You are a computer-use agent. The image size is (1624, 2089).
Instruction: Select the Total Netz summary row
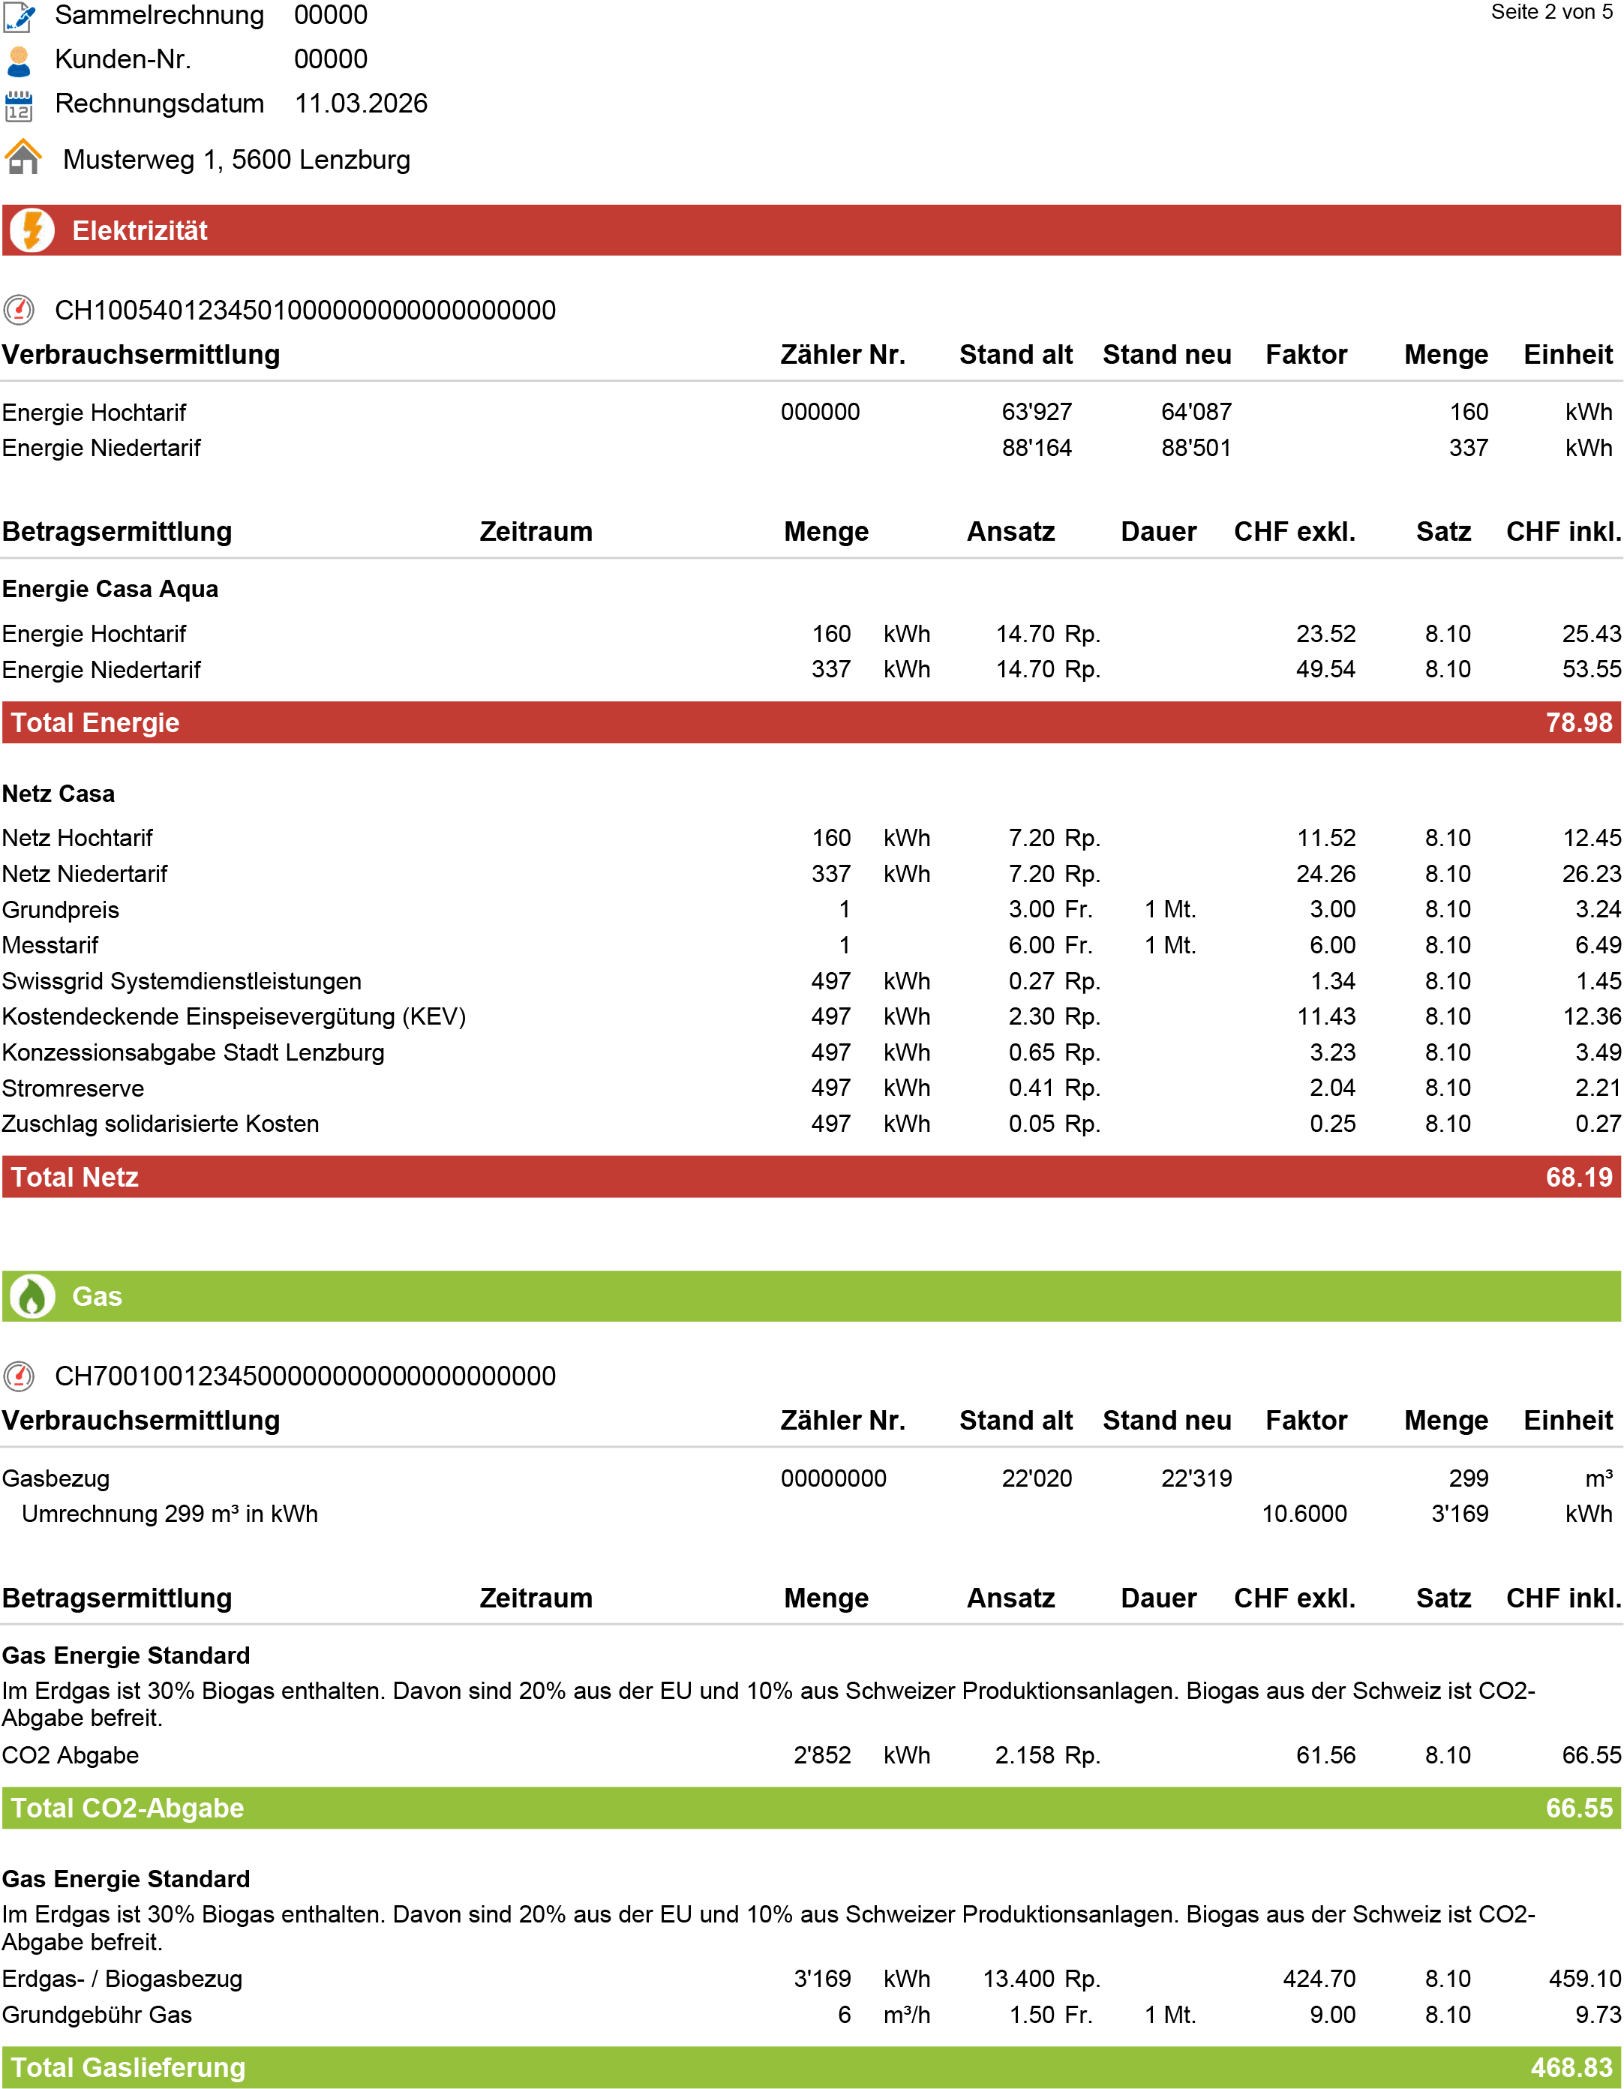[x=811, y=1178]
